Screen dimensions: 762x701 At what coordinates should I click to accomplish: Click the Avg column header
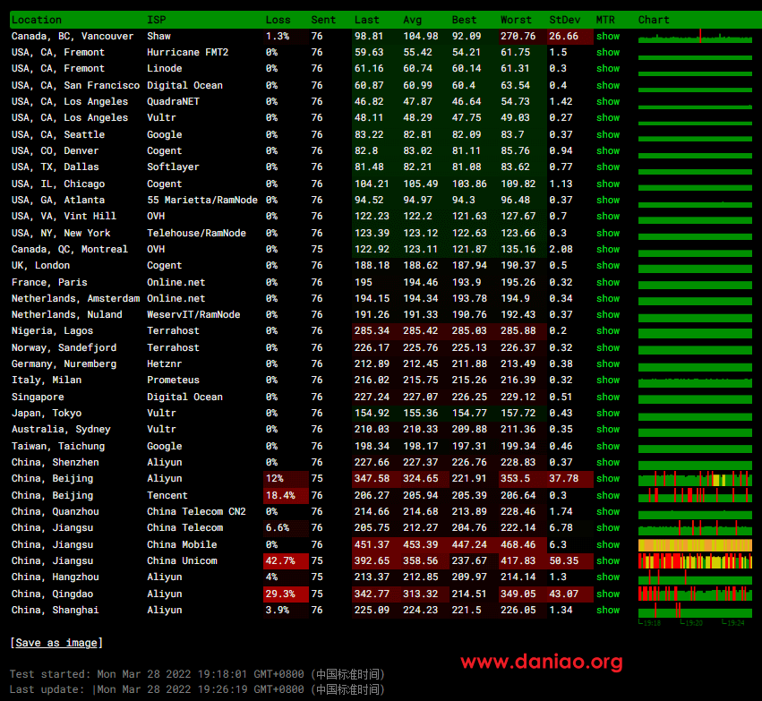[412, 20]
